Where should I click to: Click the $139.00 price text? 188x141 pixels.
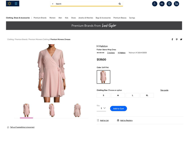101,60
